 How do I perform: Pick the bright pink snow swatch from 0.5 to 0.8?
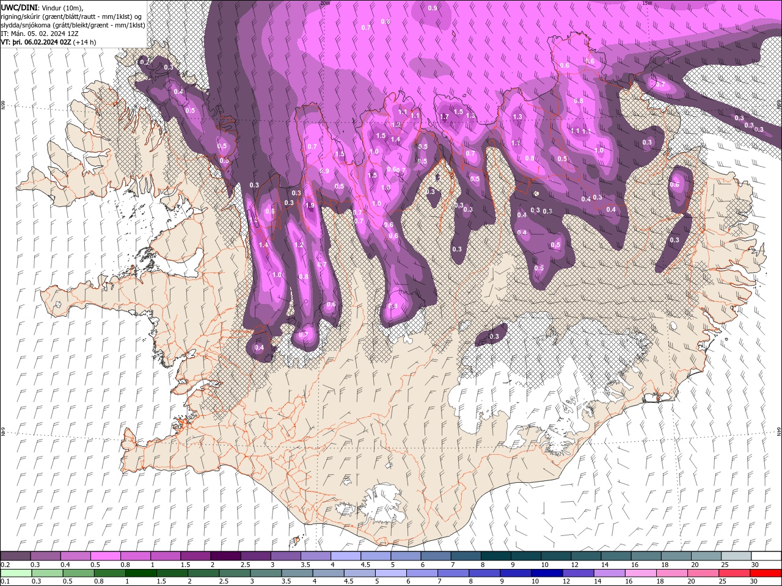pos(105,556)
